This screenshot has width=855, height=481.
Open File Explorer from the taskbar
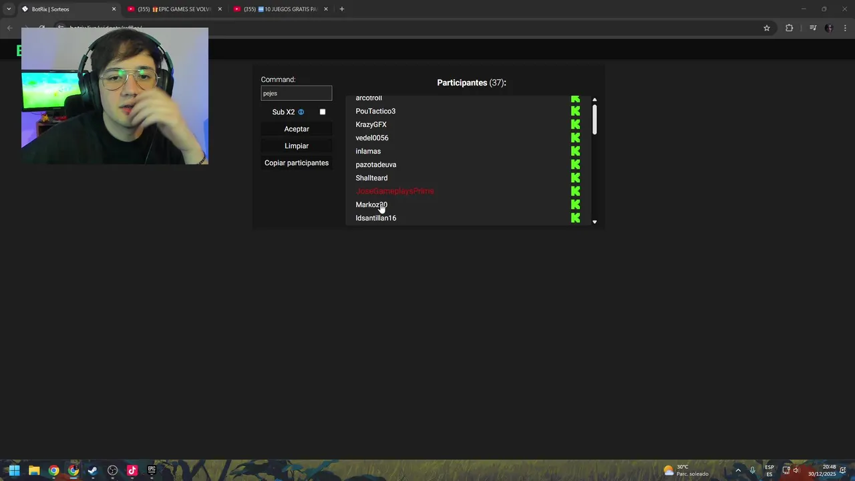(34, 470)
